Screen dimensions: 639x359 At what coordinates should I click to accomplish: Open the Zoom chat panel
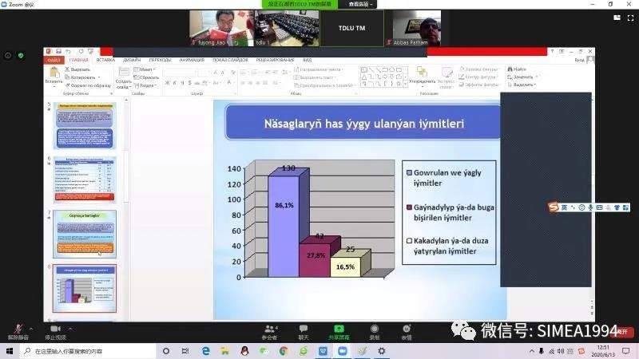304,329
